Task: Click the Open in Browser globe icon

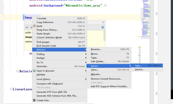Action: click(34, 71)
